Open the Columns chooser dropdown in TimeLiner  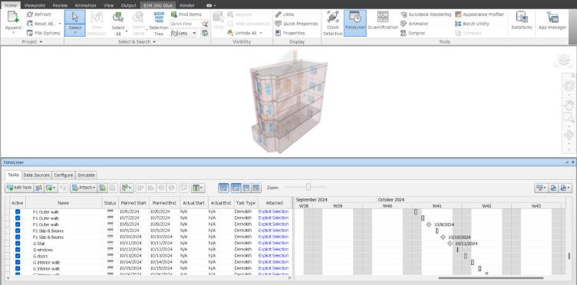coord(198,188)
